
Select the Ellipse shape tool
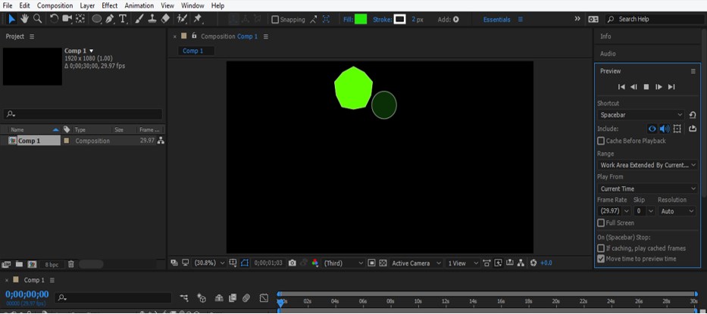click(x=96, y=19)
